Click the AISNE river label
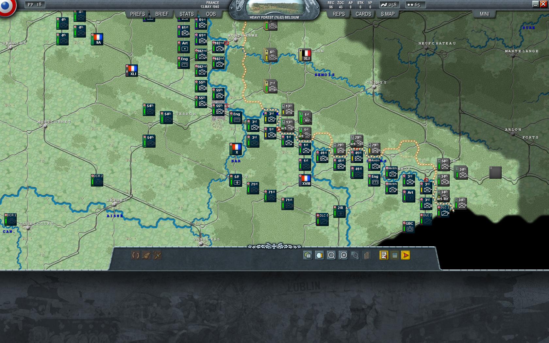Image resolution: width=549 pixels, height=343 pixels. point(115,216)
